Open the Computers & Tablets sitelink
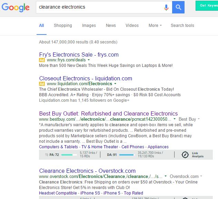Image resolution: width=218 pixels, height=199 pixels. pyautogui.click(x=58, y=147)
